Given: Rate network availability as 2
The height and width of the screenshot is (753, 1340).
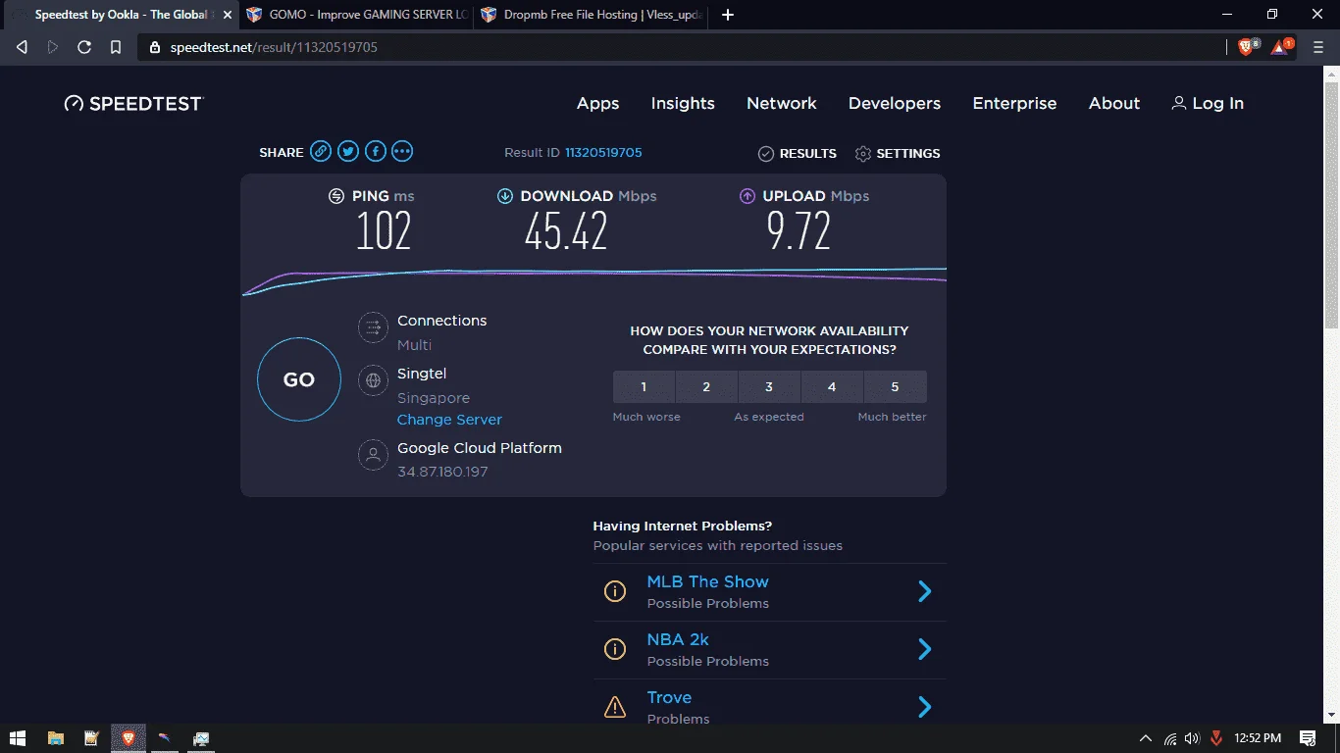Looking at the screenshot, I should pyautogui.click(x=706, y=386).
